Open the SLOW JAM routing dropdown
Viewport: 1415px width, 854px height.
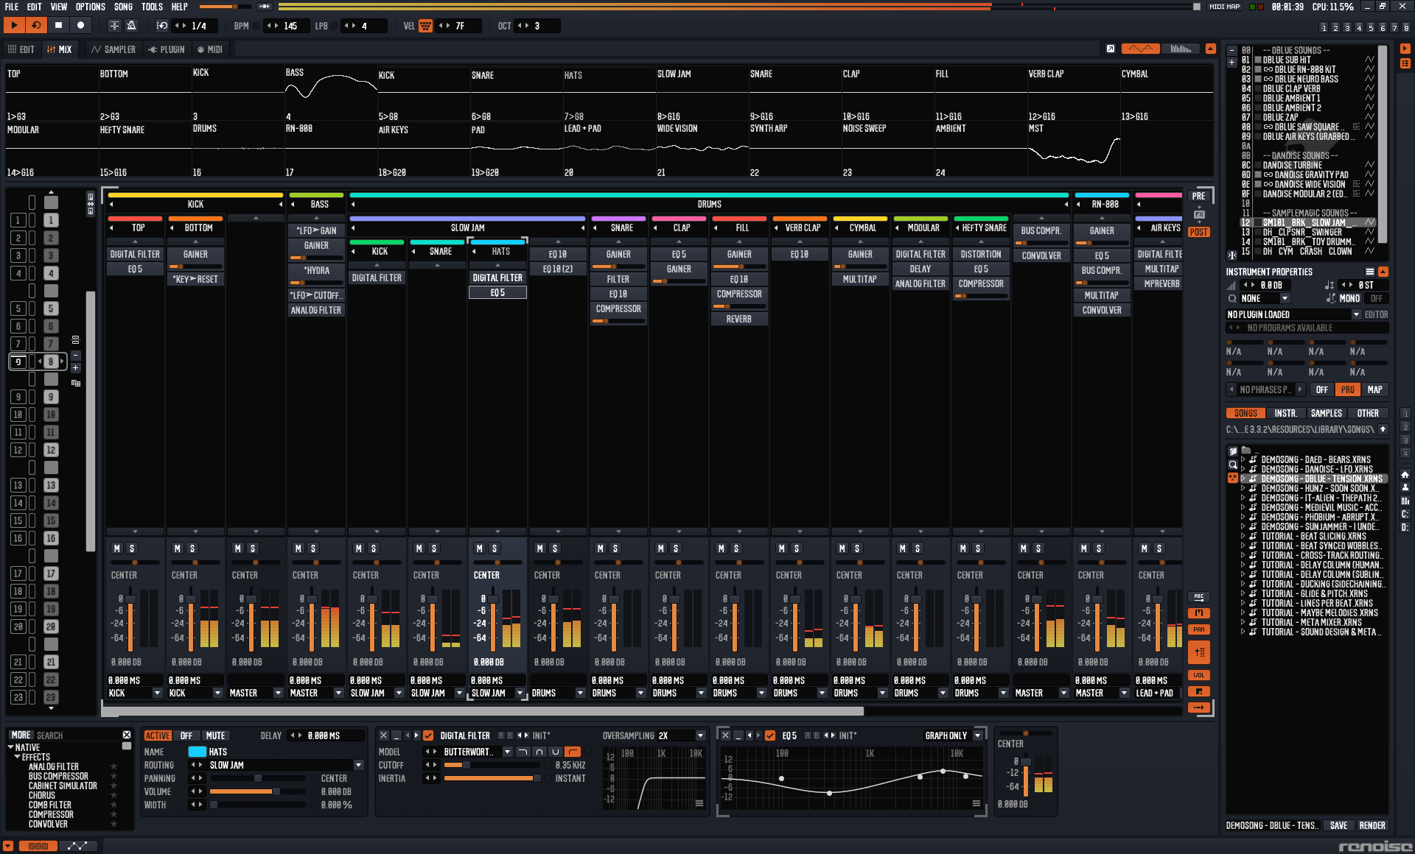coord(359,765)
